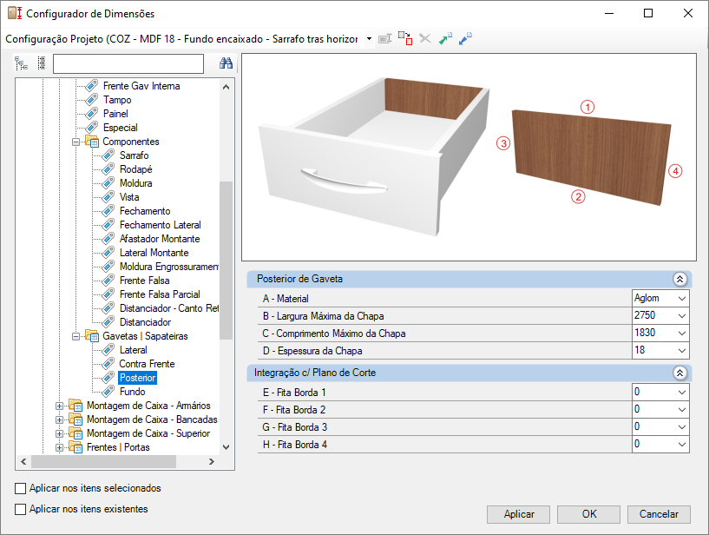The image size is (709, 535).
Task: Click the blue arrow toolbar icon
Action: pyautogui.click(x=465, y=38)
